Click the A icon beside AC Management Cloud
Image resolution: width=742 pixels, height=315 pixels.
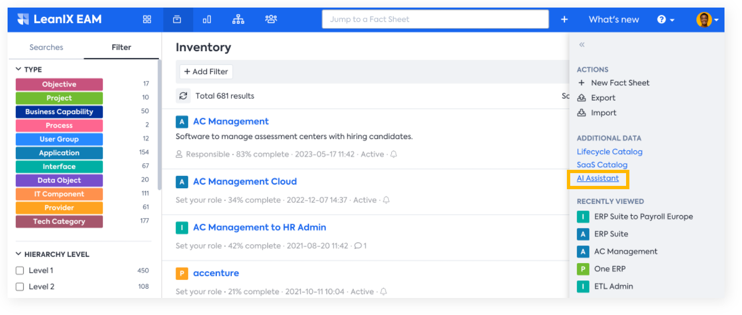tap(182, 182)
